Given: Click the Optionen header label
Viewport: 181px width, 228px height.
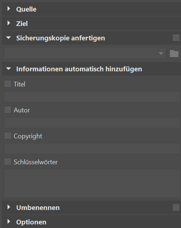Looking at the screenshot, I should (31, 222).
